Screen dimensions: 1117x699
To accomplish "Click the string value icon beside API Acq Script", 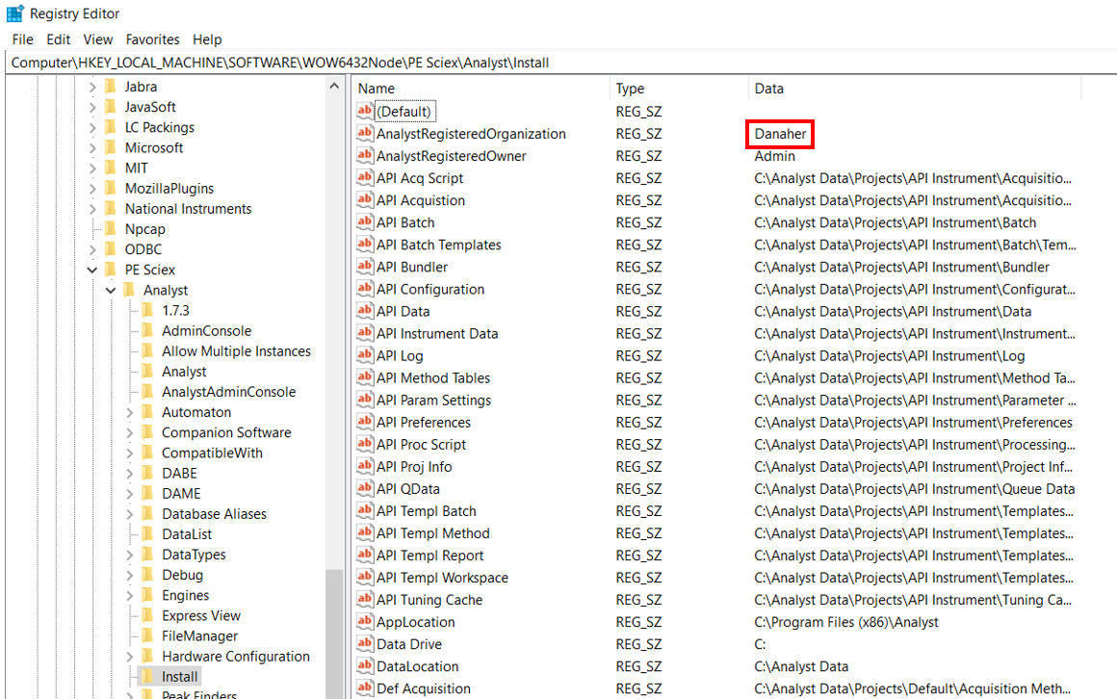I will [x=365, y=177].
